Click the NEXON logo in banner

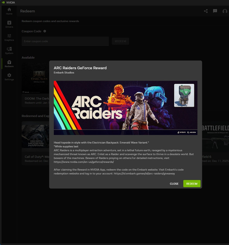tap(192, 132)
